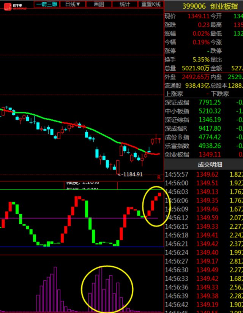Click the 下跌家 label
The width and height of the screenshot is (243, 313).
point(220,94)
